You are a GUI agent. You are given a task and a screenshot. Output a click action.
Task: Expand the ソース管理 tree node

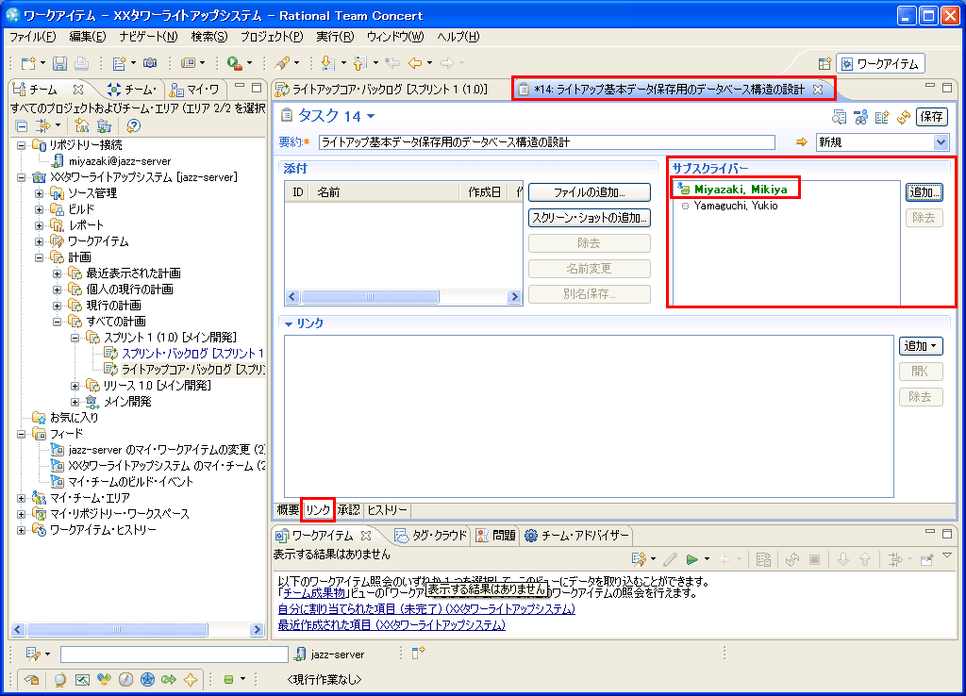(39, 193)
